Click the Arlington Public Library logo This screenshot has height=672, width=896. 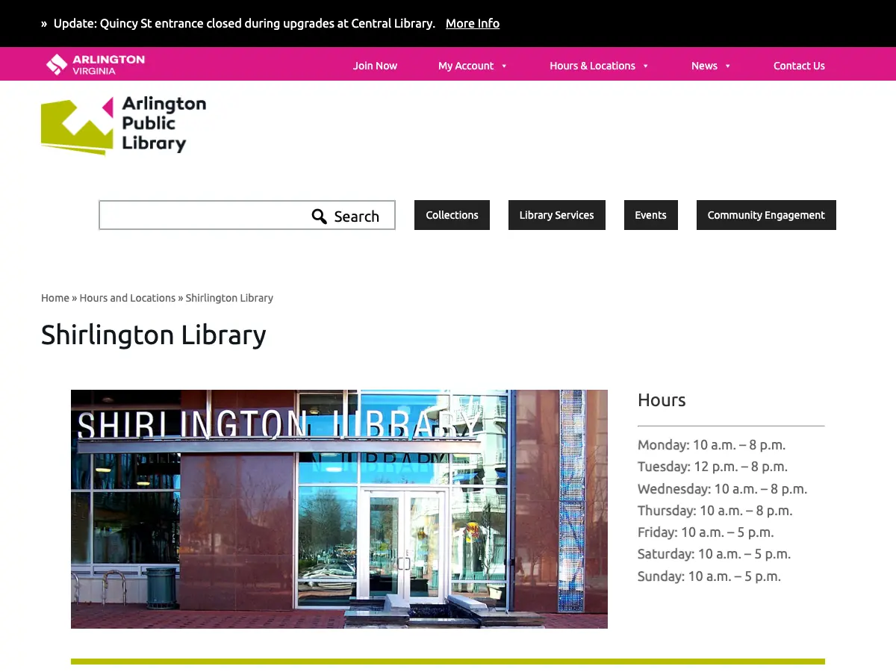(x=123, y=125)
